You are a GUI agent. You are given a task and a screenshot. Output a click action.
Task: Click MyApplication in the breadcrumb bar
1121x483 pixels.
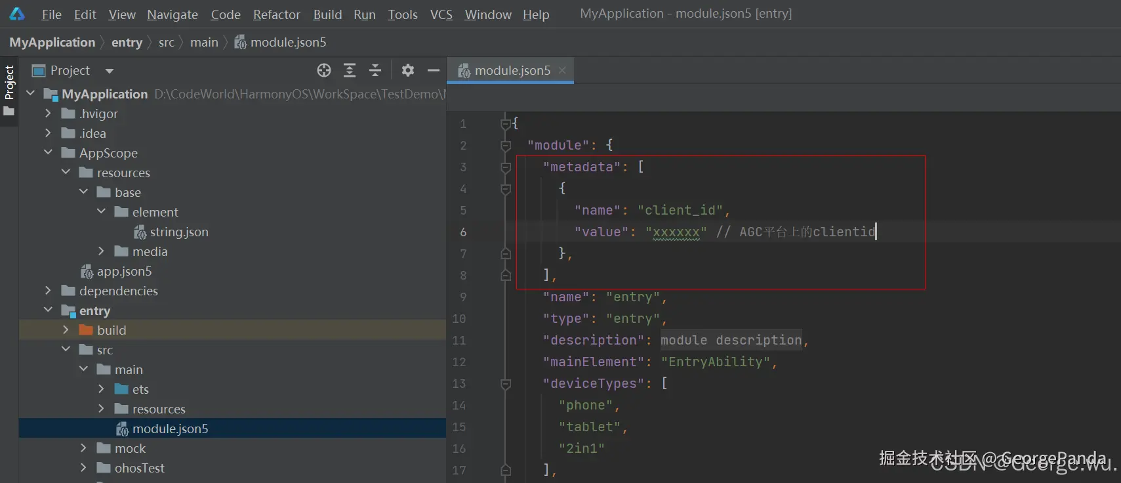tap(52, 42)
